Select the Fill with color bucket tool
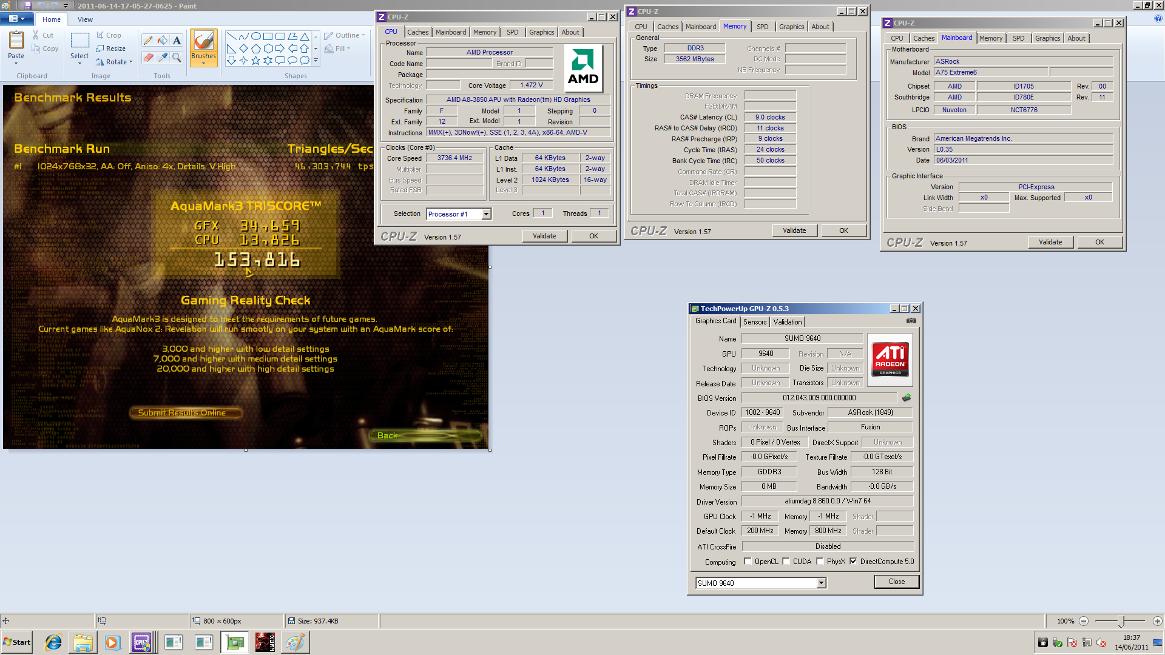This screenshot has width=1165, height=655. (x=163, y=41)
